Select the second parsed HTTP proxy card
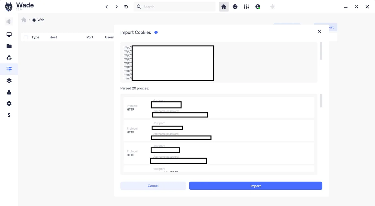The height and width of the screenshot is (206, 375). click(x=219, y=130)
